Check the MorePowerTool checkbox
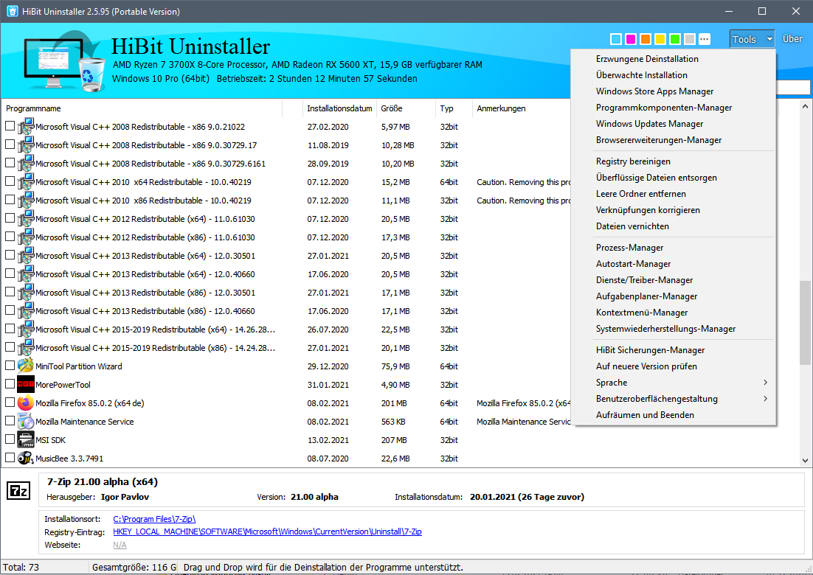Viewport: 813px width, 575px height. [x=10, y=384]
